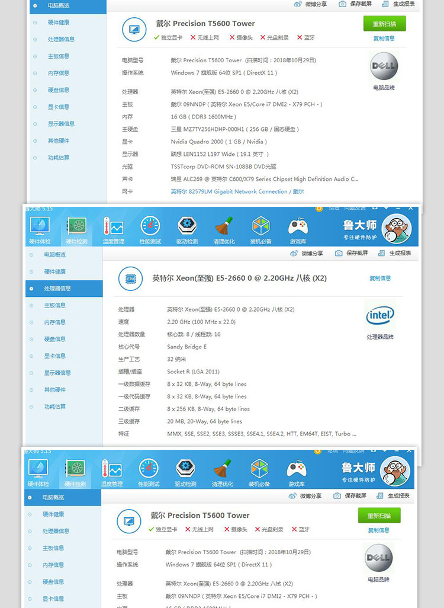Open 温度管理 in the middle window toolbar

pyautogui.click(x=114, y=231)
